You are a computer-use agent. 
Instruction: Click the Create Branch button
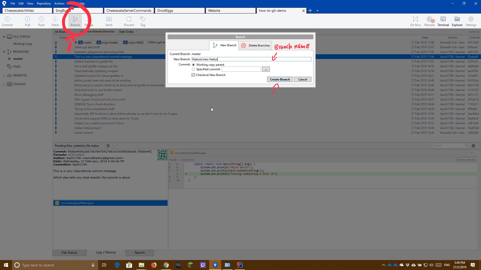[x=280, y=79]
